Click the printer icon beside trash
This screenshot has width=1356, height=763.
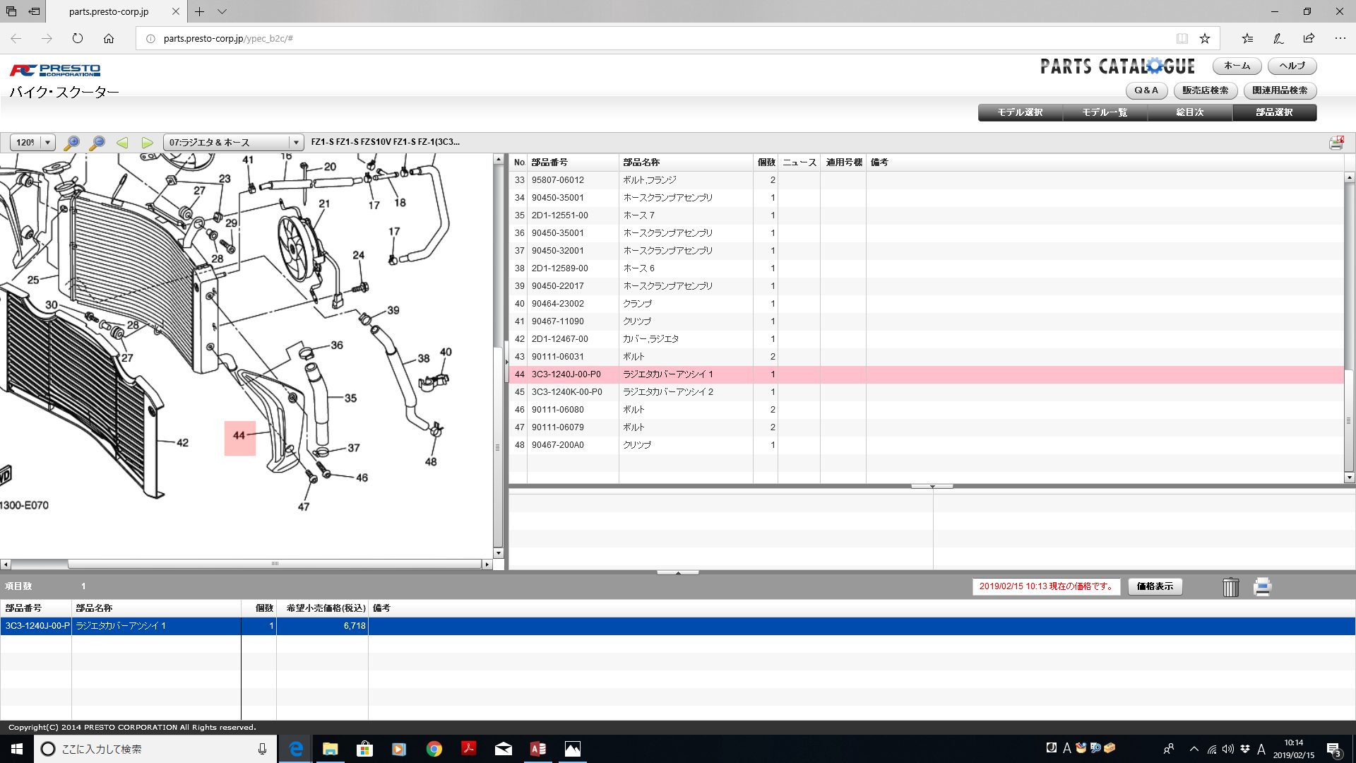1262,587
